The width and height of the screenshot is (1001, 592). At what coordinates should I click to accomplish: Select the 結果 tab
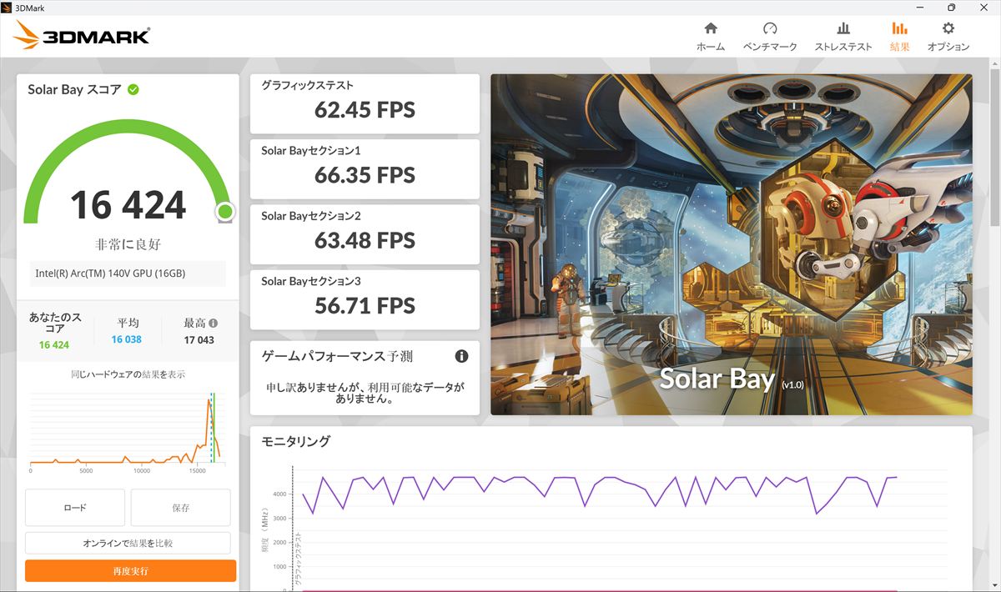pos(899,37)
